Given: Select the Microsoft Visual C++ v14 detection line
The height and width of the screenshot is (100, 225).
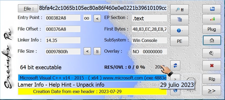Looking at the screenshot, I should pos(92,78).
